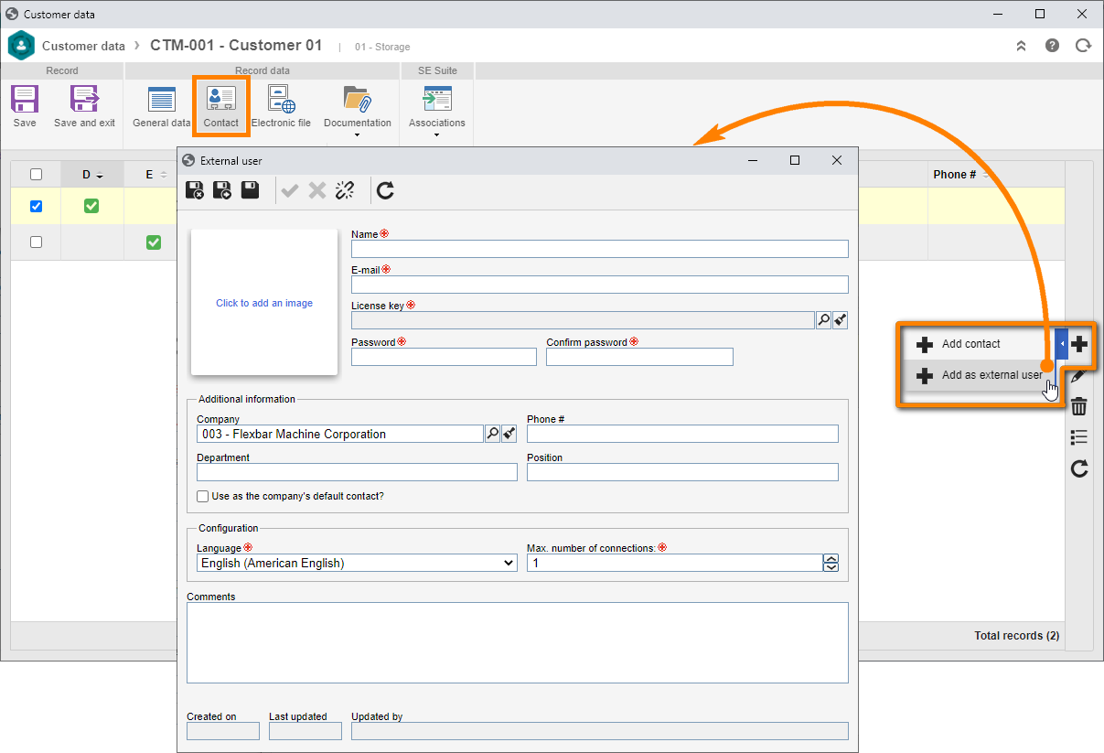Choose Add as external user from the menu
Viewport: 1104px width, 753px height.
(978, 375)
